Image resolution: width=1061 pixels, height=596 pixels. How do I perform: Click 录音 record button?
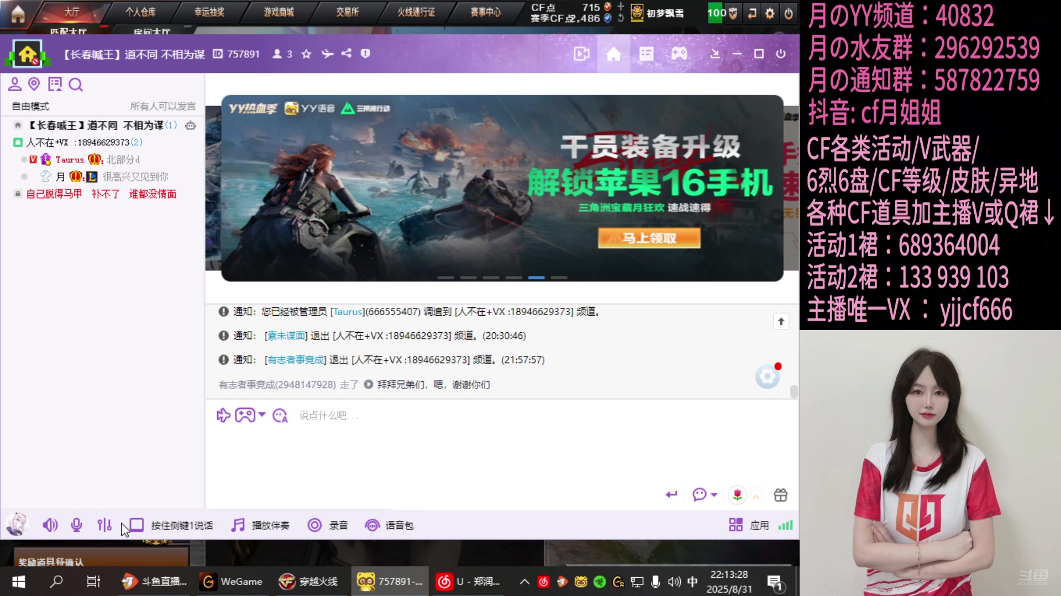(328, 525)
